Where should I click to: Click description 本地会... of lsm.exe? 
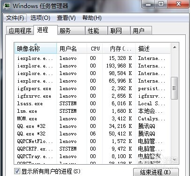(150, 111)
